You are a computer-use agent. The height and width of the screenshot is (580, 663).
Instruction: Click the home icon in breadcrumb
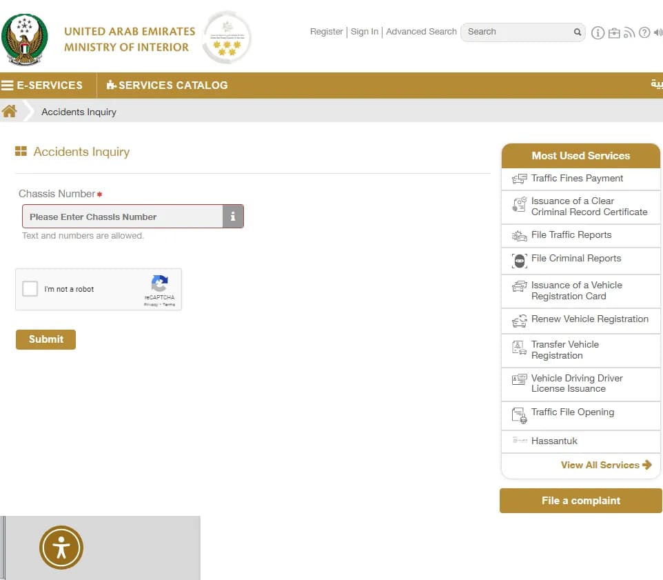10,111
